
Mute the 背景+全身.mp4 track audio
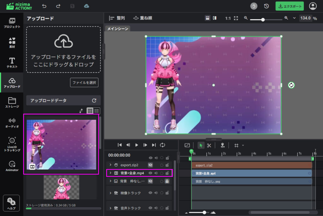pyautogui.click(x=156, y=173)
